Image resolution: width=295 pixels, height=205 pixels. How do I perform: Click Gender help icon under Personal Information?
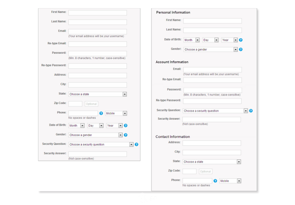[240, 50]
